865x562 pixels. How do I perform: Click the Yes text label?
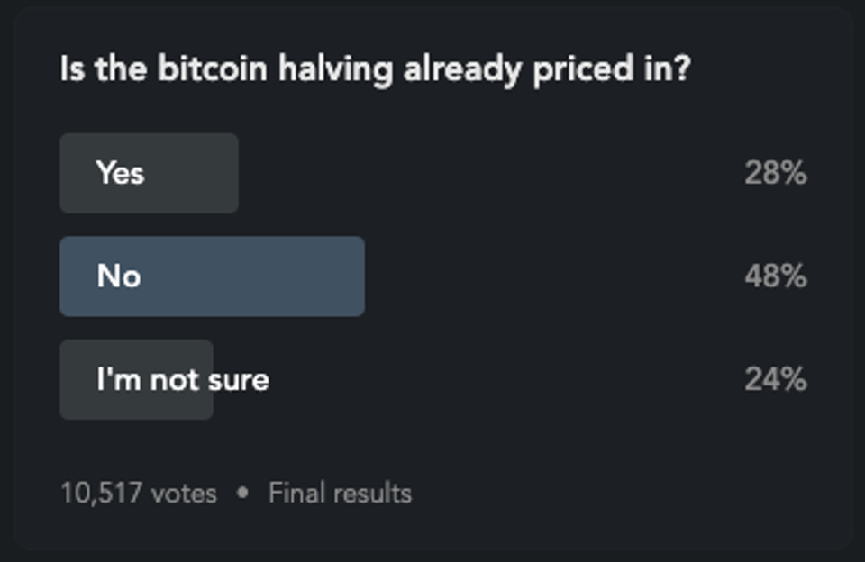pos(120,173)
